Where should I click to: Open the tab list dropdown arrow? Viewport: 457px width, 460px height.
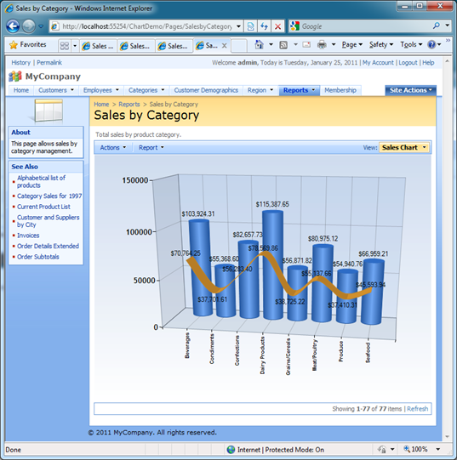[75, 45]
